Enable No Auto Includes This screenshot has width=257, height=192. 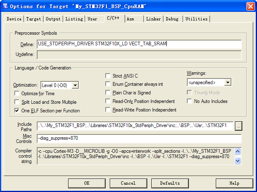coord(189,101)
